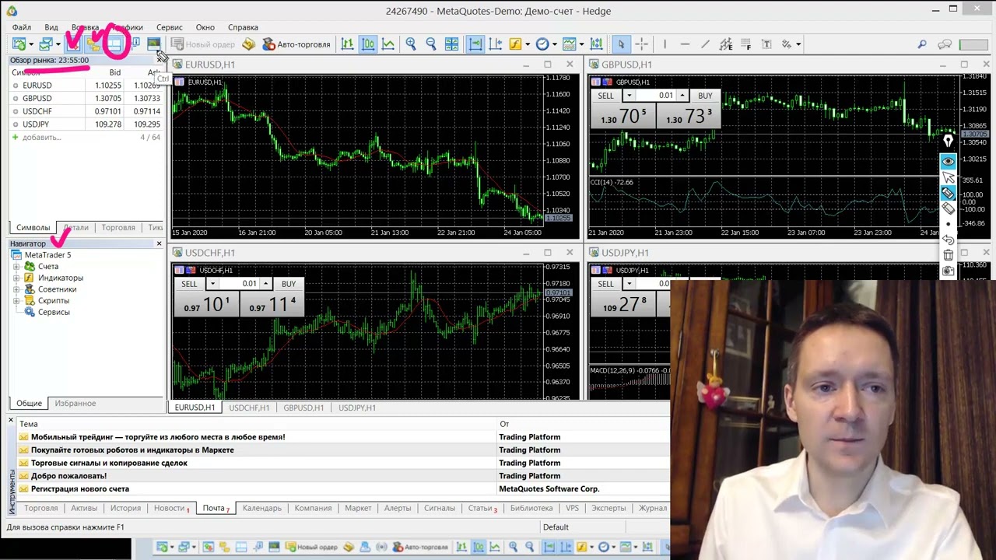Select the crosshair tool

click(642, 44)
